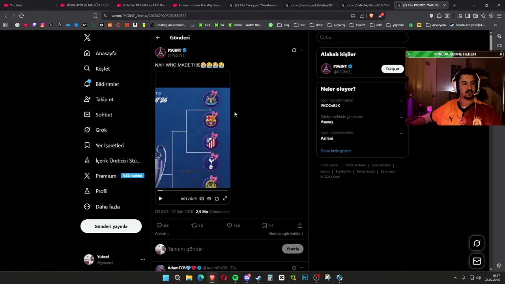Open the akış bookmark folder
The width and height of the screenshot is (505, 284).
click(x=283, y=25)
